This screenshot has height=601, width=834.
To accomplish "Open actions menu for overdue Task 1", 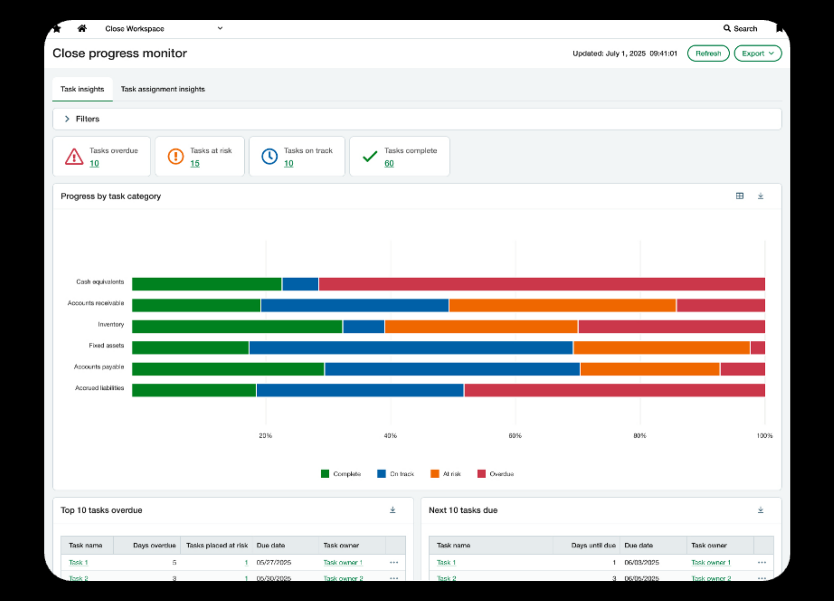I will tap(394, 562).
